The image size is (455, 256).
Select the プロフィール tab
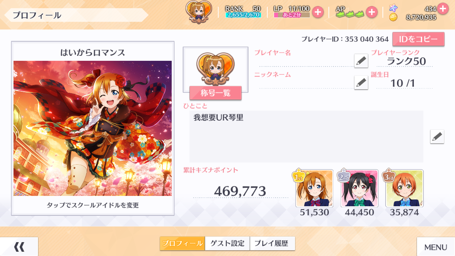(x=182, y=244)
